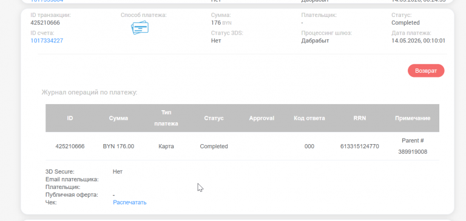The width and height of the screenshot is (466, 221).
Task: Click the Статус column header in table
Action: coord(214,118)
